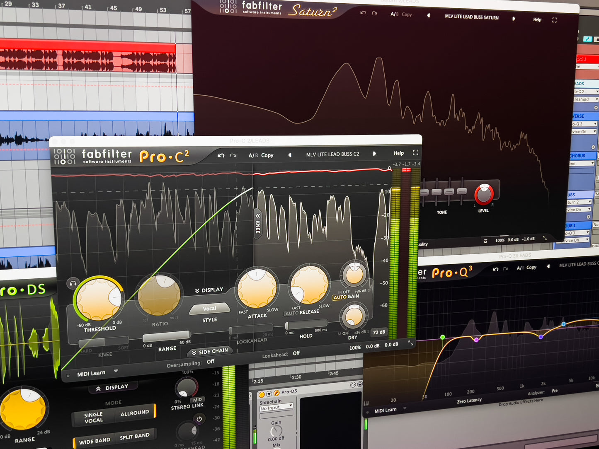The width and height of the screenshot is (599, 449).
Task: Open the Sidechain No Input dropdown
Action: click(276, 408)
